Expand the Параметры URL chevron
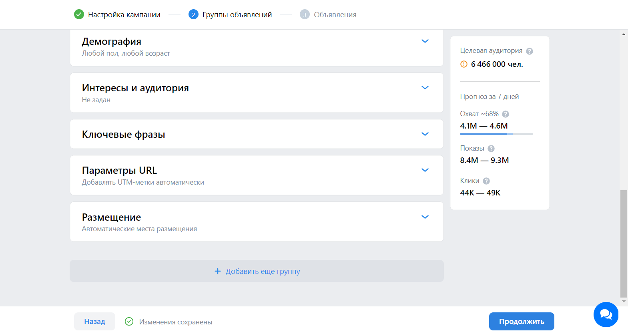 425,170
